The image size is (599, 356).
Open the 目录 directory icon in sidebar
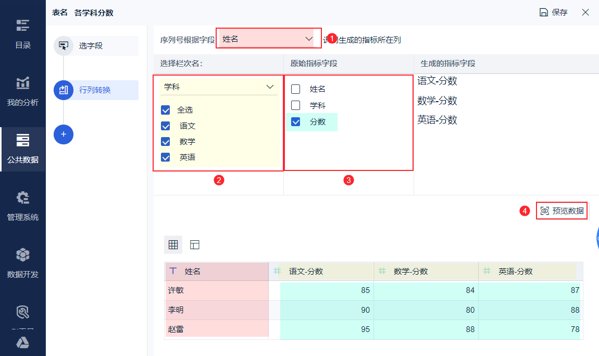click(23, 26)
